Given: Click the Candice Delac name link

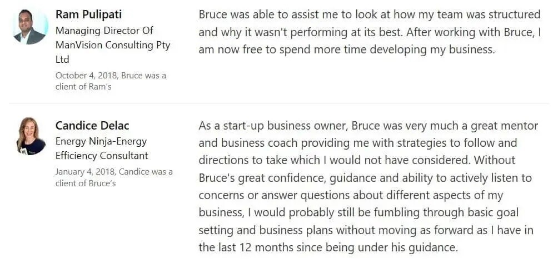Looking at the screenshot, I should 92,125.
